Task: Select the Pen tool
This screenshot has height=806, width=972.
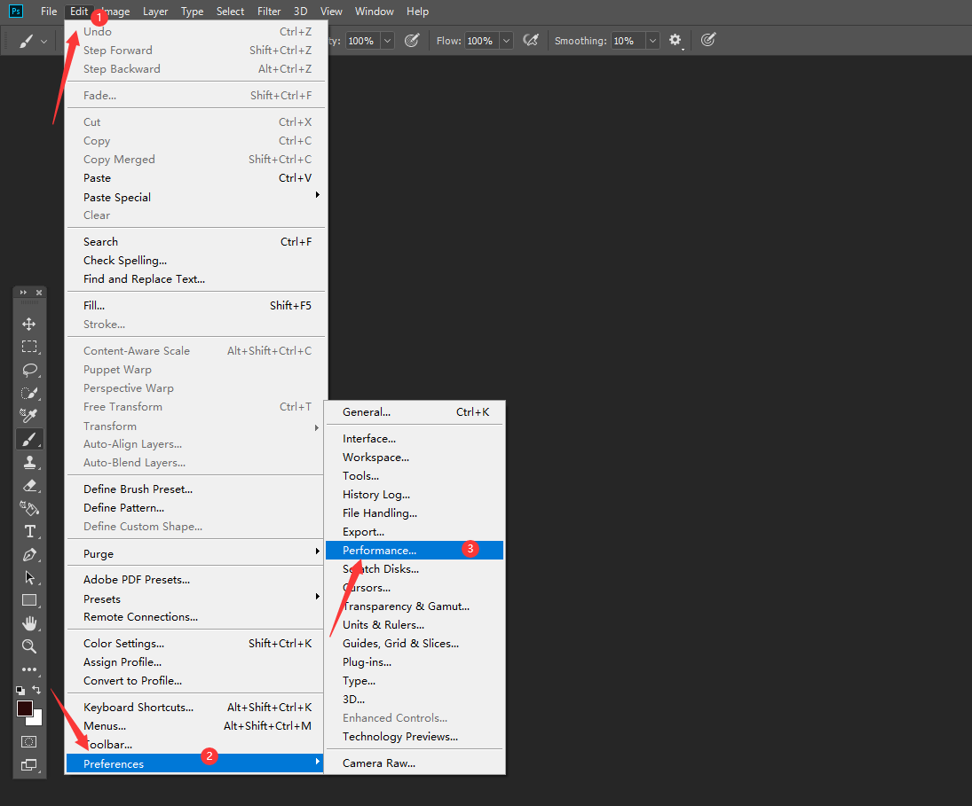Action: 29,555
